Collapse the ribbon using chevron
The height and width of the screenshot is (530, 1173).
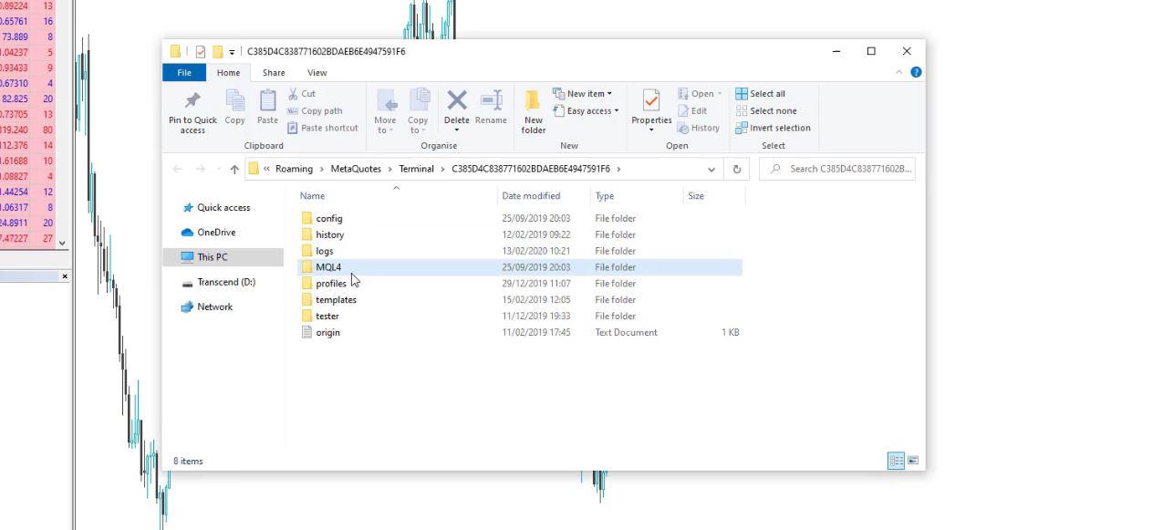pyautogui.click(x=899, y=72)
